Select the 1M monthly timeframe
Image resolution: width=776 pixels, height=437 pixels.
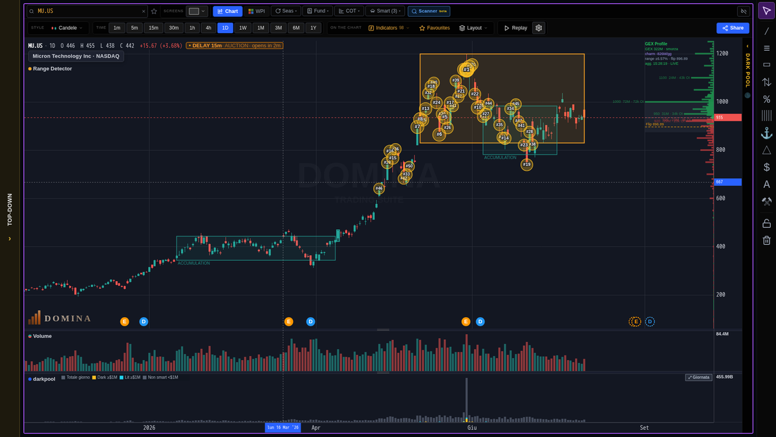261,28
